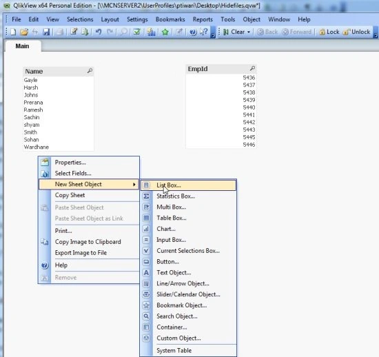Image resolution: width=379 pixels, height=357 pixels.
Task: Search the EmpId list box magnifier
Action: point(252,68)
